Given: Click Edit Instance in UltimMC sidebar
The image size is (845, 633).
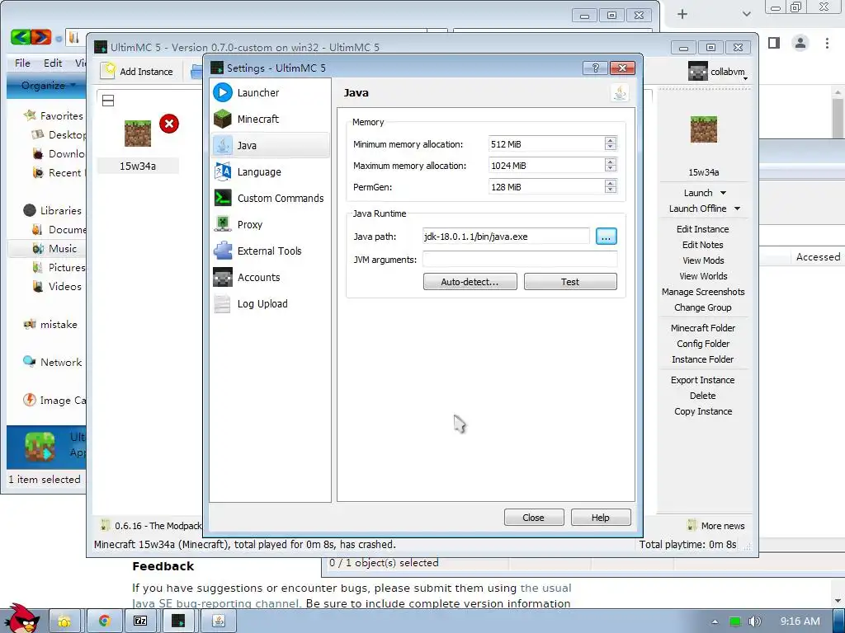Looking at the screenshot, I should click(x=703, y=229).
